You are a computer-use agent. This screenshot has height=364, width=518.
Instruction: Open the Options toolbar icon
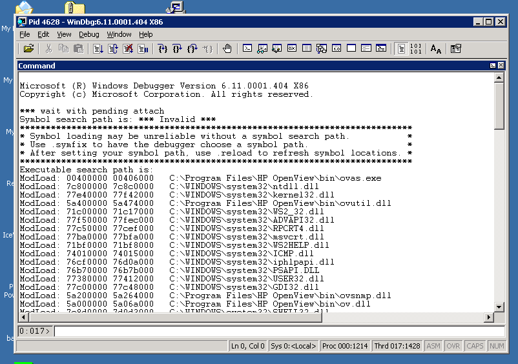455,49
